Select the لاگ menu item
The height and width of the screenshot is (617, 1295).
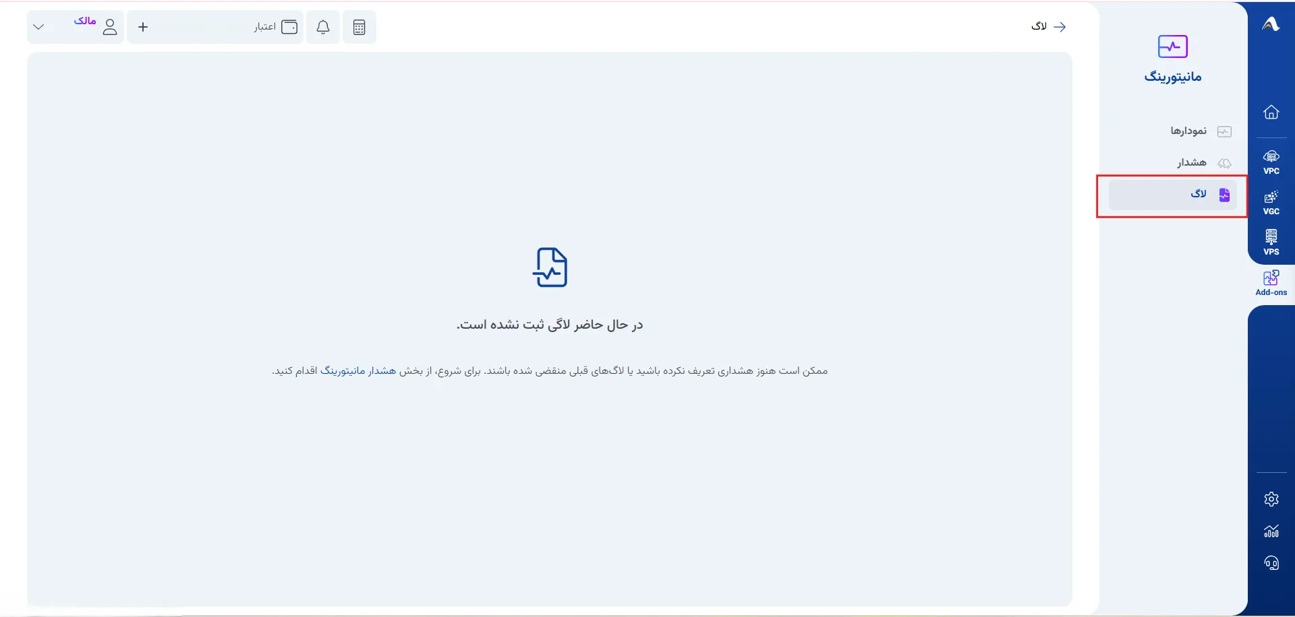(1173, 195)
